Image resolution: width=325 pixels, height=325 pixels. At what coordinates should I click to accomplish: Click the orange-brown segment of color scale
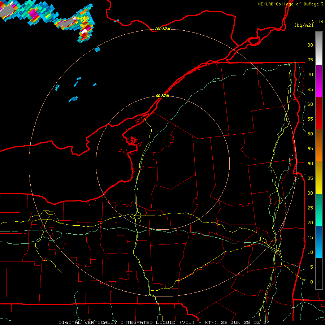click(319, 145)
